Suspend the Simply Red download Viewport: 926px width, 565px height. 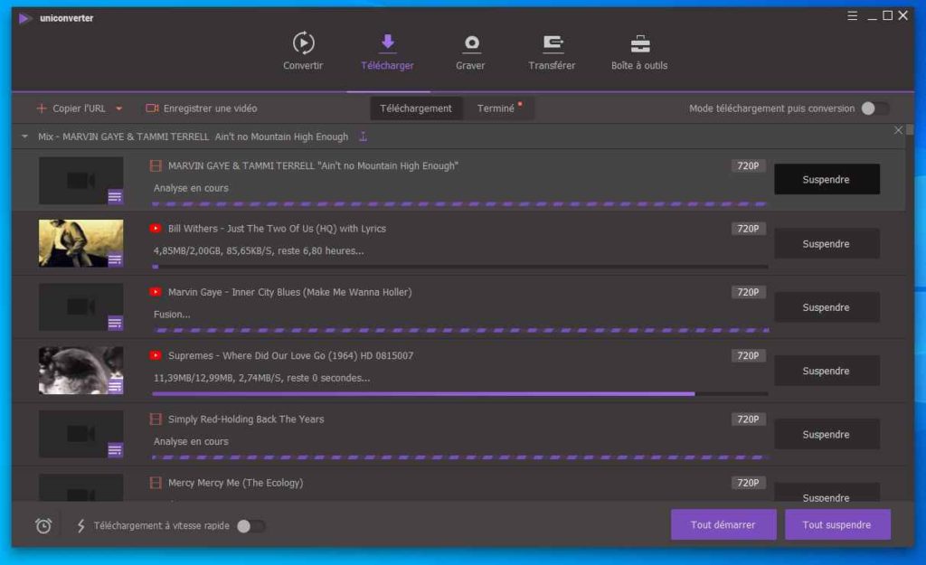[x=827, y=435]
